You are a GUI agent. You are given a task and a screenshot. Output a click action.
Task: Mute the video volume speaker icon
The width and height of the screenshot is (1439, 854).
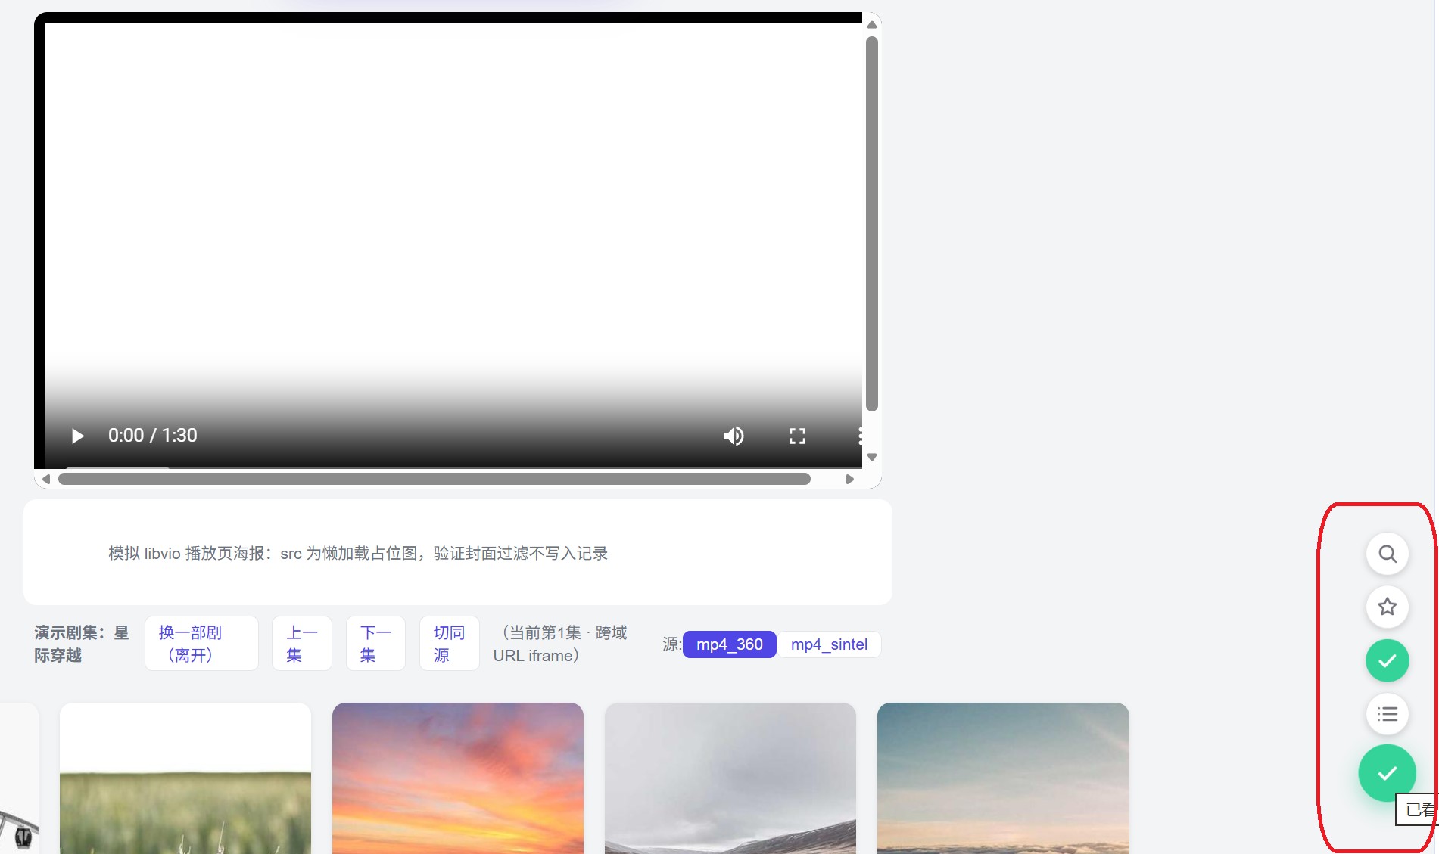tap(733, 436)
